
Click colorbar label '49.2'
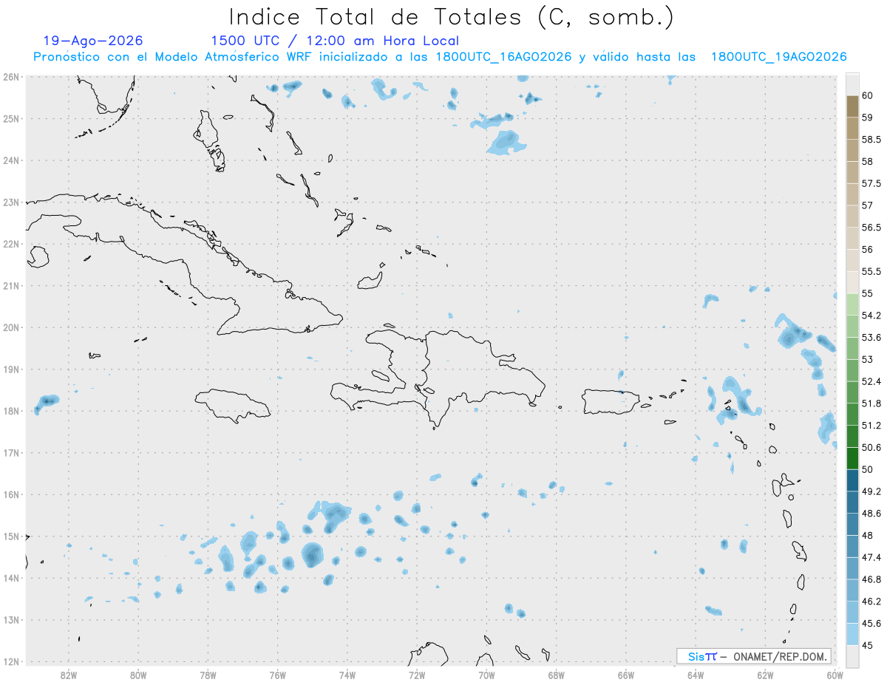pyautogui.click(x=871, y=491)
